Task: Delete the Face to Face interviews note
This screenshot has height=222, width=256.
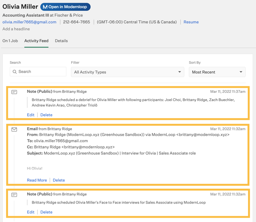Action: (x=46, y=212)
